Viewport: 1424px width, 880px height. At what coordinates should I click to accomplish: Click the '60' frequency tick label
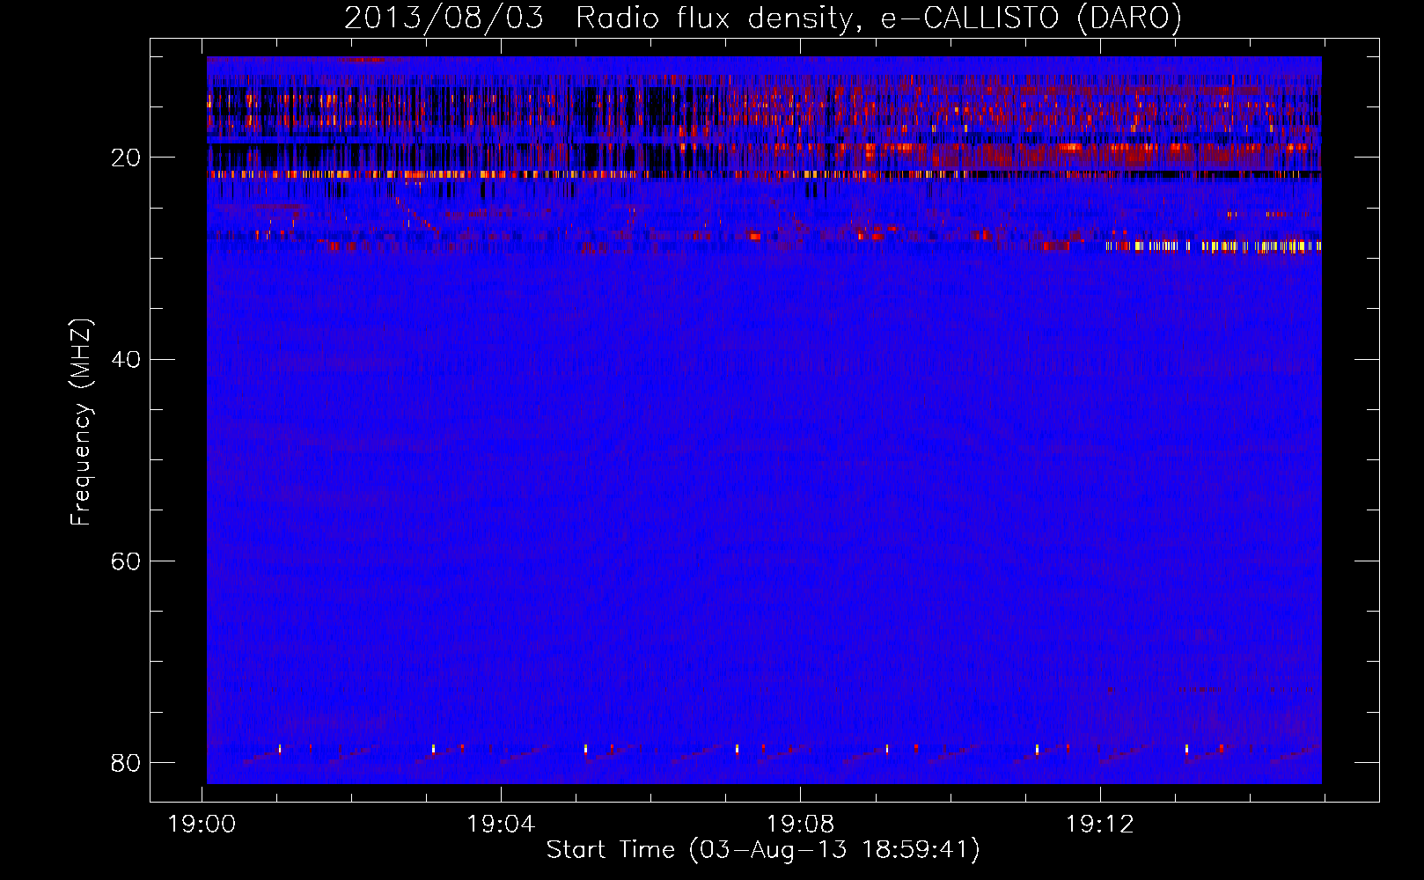click(x=126, y=561)
